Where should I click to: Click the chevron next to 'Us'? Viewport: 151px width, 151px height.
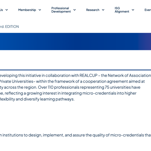tap(7, 10)
